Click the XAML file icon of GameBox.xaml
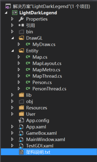 pyautogui.click(x=21, y=133)
